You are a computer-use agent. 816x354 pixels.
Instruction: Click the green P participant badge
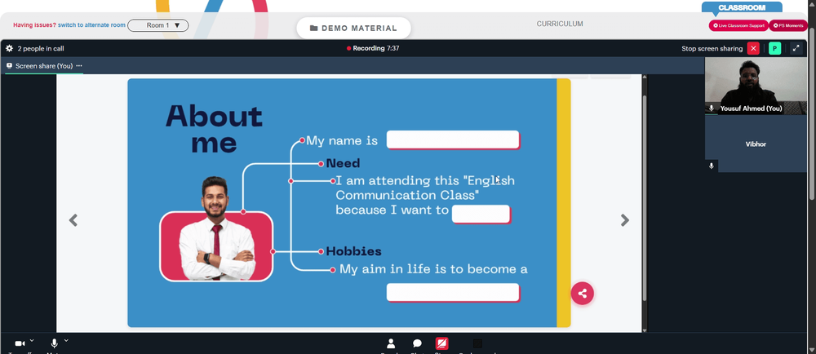click(x=774, y=48)
